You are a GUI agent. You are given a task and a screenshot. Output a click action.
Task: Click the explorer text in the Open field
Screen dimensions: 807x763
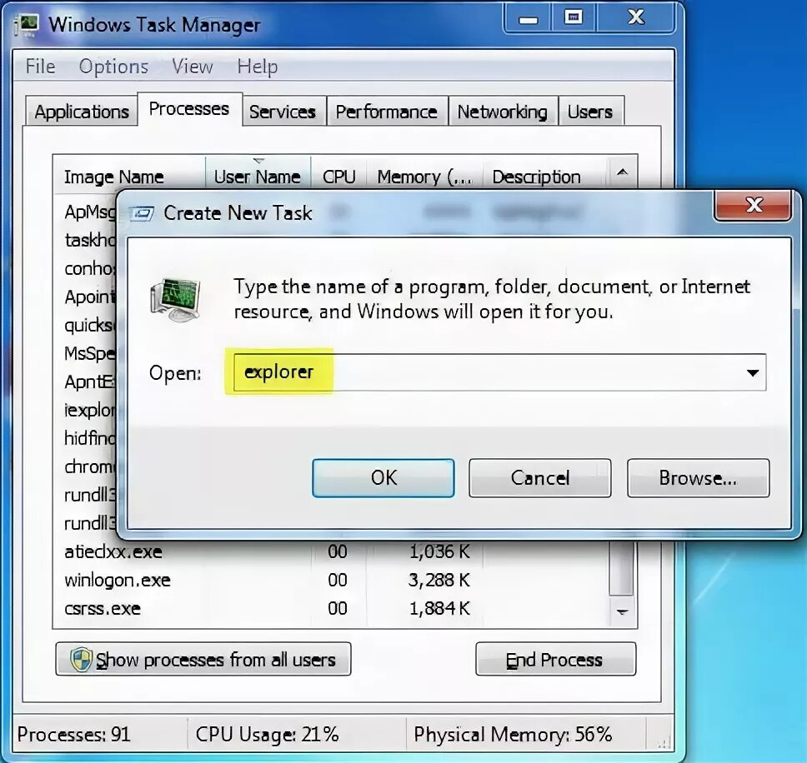[278, 372]
